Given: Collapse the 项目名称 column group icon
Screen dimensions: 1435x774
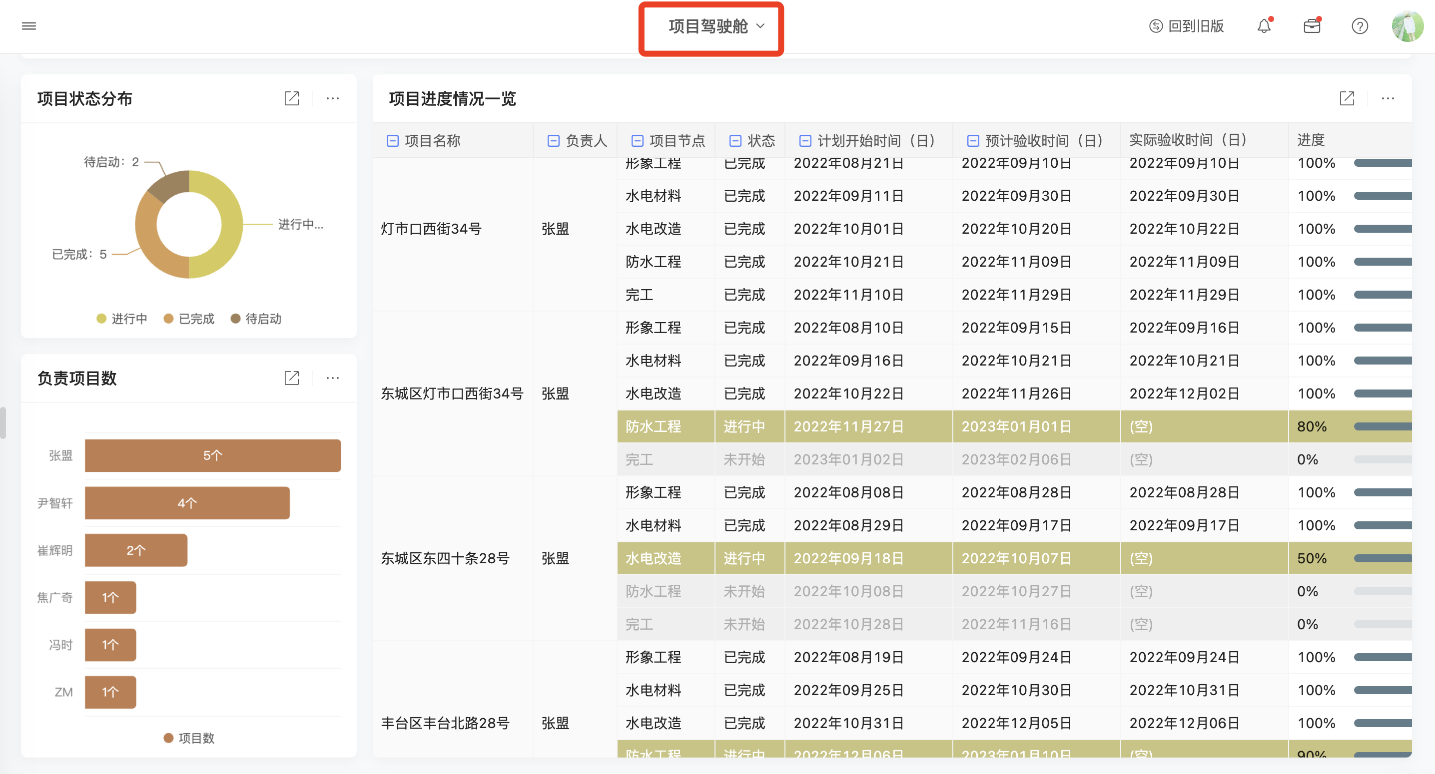Looking at the screenshot, I should pyautogui.click(x=393, y=141).
